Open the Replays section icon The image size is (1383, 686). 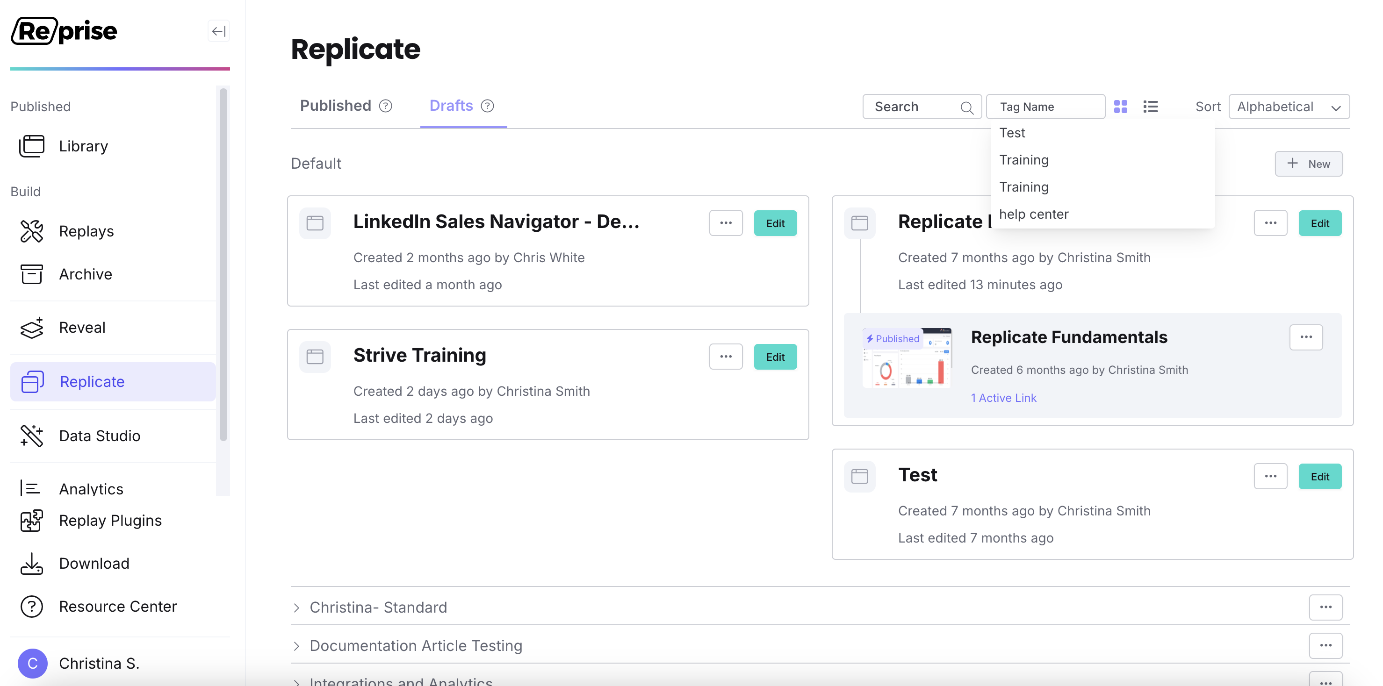pos(32,231)
